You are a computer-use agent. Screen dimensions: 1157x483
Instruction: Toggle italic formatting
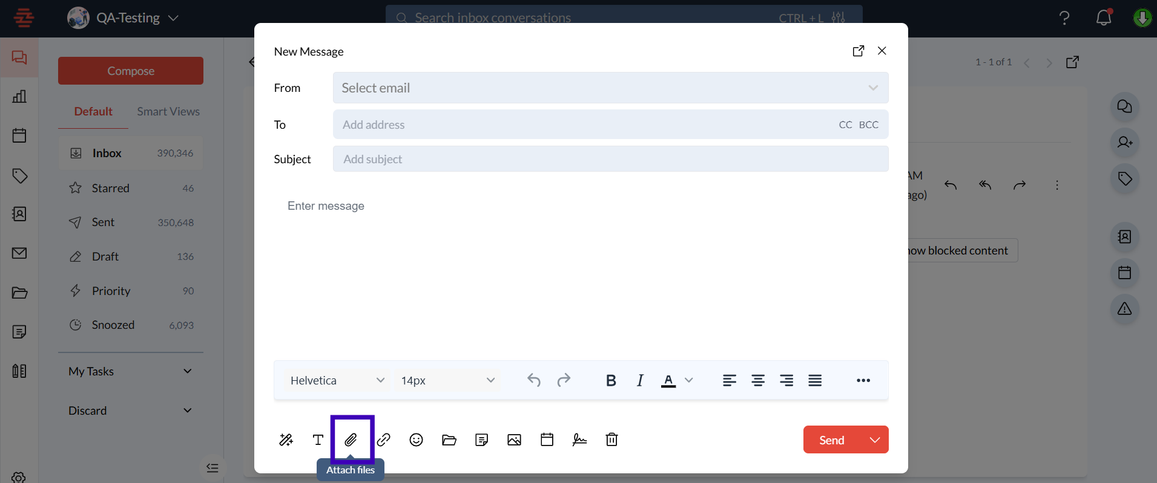click(x=640, y=380)
